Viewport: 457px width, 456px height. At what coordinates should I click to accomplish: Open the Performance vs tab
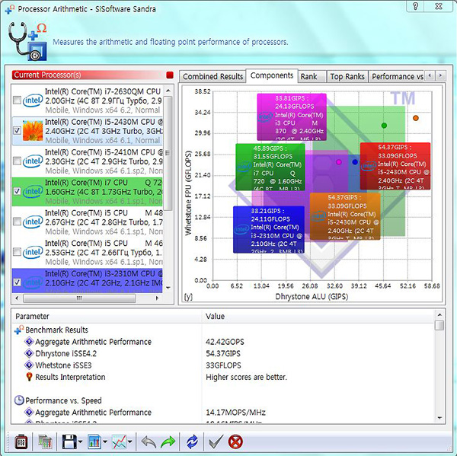pyautogui.click(x=396, y=77)
